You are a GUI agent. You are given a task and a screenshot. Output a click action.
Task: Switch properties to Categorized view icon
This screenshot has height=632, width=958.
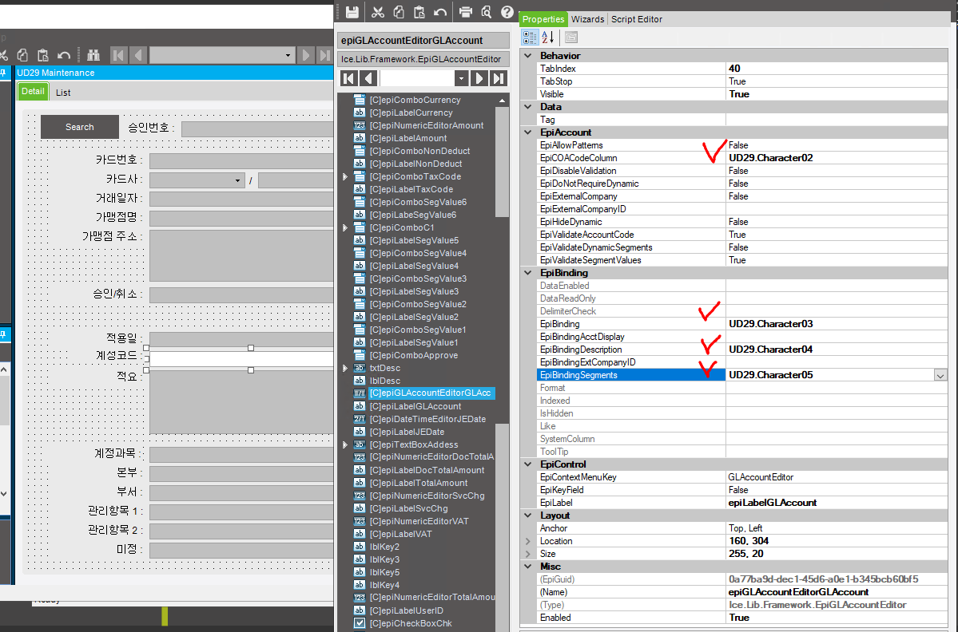(x=528, y=37)
